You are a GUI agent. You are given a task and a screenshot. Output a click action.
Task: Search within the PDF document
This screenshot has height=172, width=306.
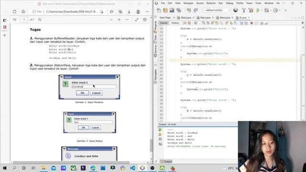coord(40,20)
